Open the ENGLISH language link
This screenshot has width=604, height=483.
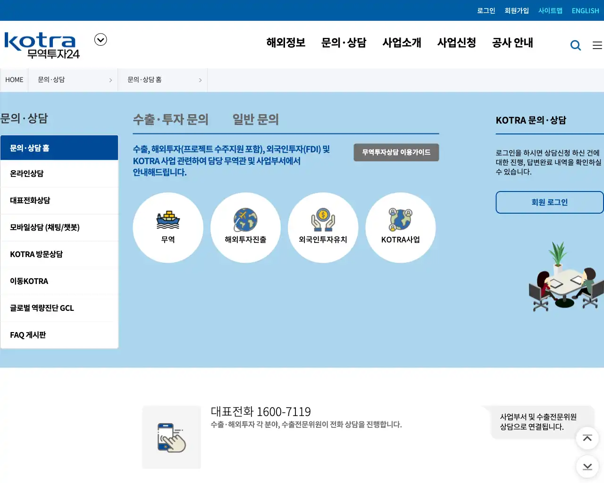tap(585, 10)
